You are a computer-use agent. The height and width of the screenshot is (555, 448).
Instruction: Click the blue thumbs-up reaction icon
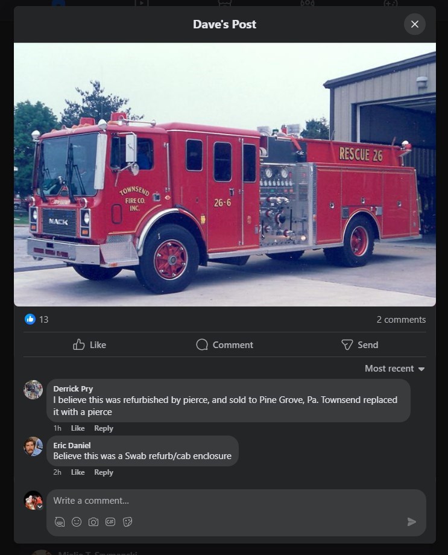tap(30, 319)
